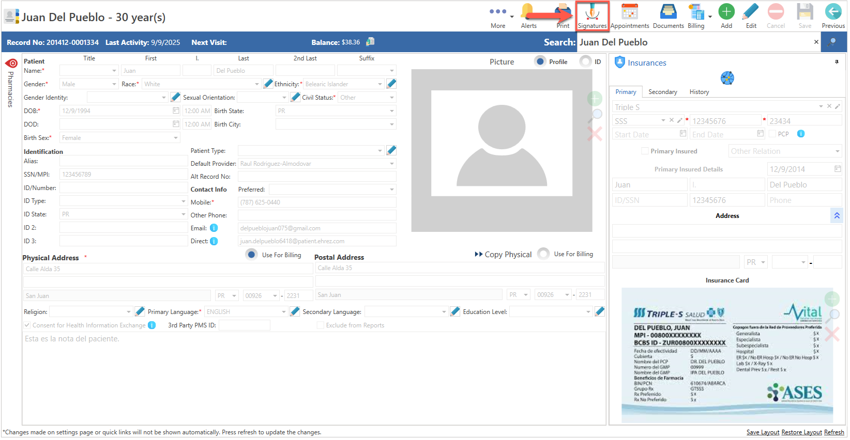Select the ID picture option
This screenshot has width=850, height=440.
(585, 61)
